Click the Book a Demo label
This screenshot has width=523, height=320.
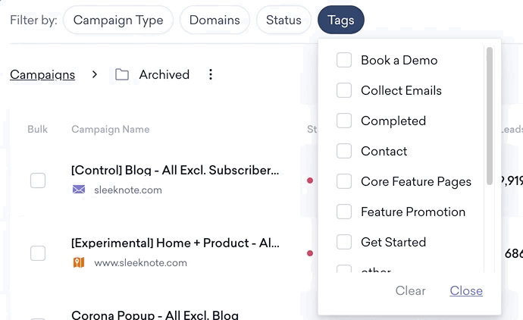tap(399, 60)
